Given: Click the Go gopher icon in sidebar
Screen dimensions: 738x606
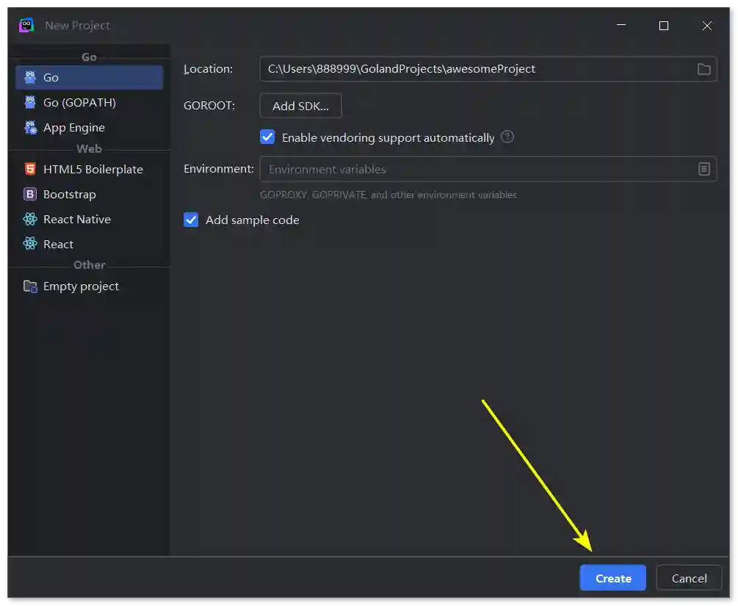Looking at the screenshot, I should (30, 77).
